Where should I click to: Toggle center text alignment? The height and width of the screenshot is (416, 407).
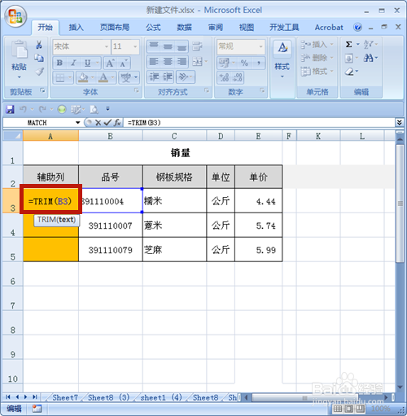(x=168, y=62)
